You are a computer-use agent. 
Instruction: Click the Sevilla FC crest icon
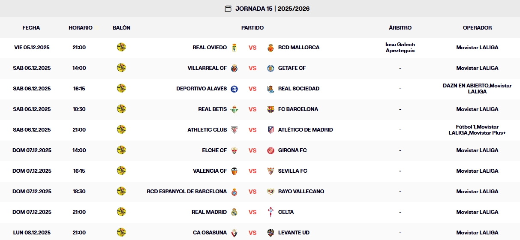(x=271, y=171)
